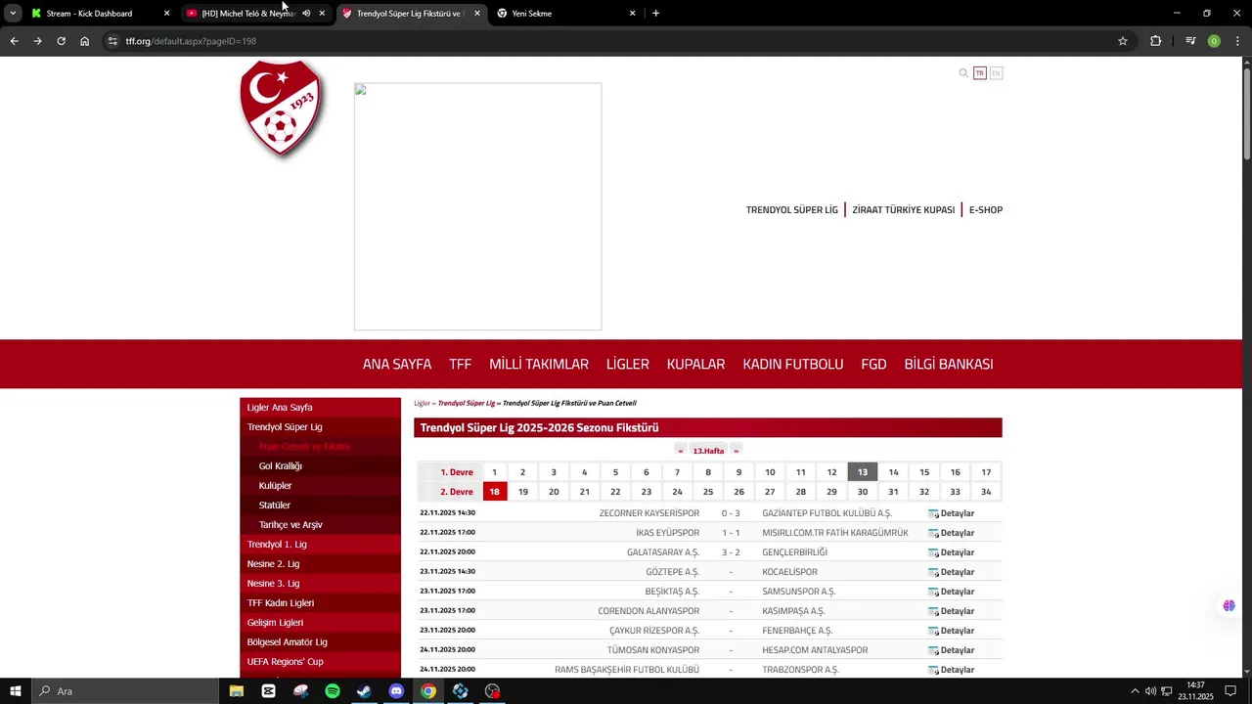Select Kulüpler in sidebar
The width and height of the screenshot is (1252, 704).
click(x=320, y=486)
